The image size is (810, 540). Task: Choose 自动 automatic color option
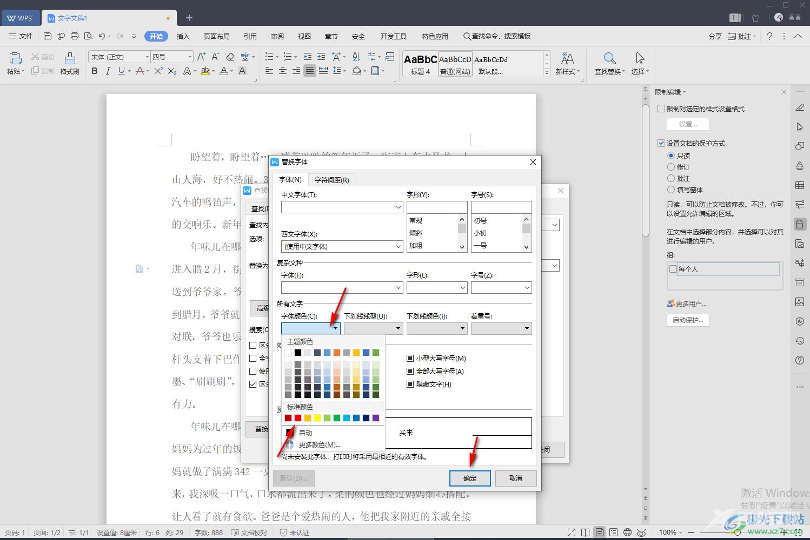pos(306,433)
